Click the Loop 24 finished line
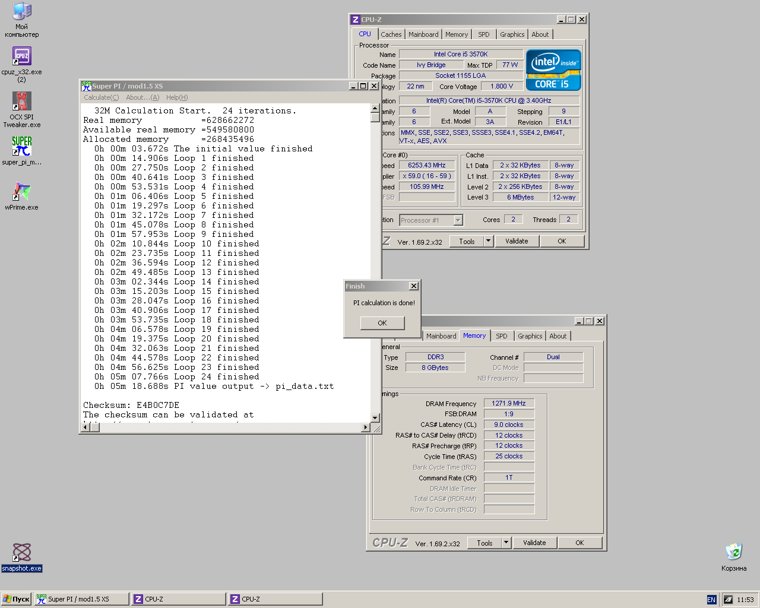760x608 pixels. tap(177, 376)
